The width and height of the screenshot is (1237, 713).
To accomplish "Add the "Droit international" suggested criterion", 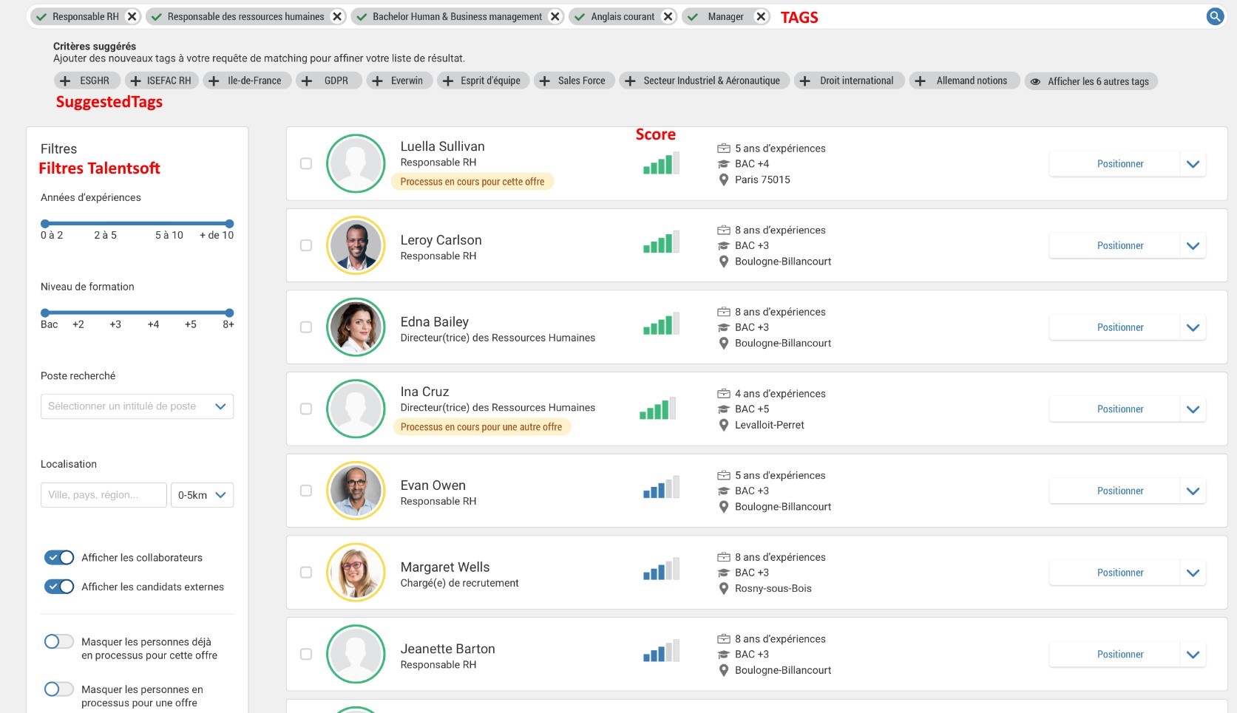I will pyautogui.click(x=848, y=81).
